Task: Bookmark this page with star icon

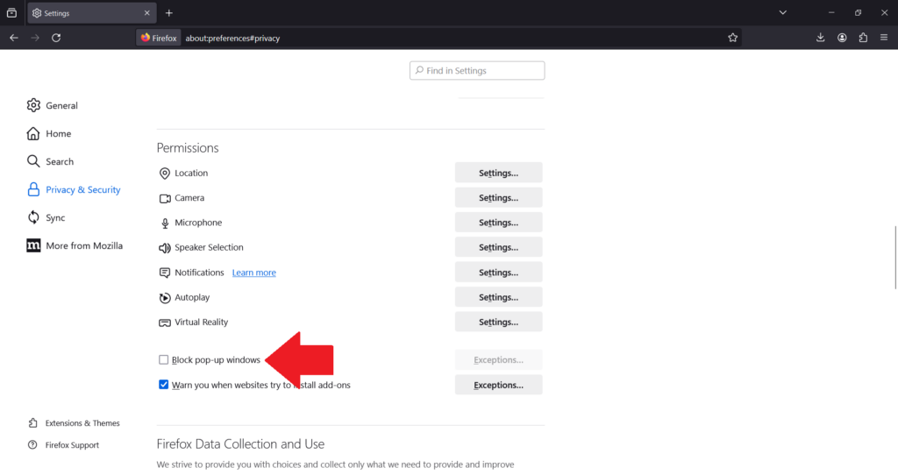Action: [732, 38]
